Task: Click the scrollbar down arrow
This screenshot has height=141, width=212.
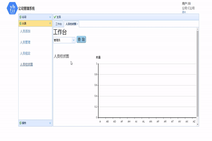Action: pyautogui.click(x=198, y=125)
